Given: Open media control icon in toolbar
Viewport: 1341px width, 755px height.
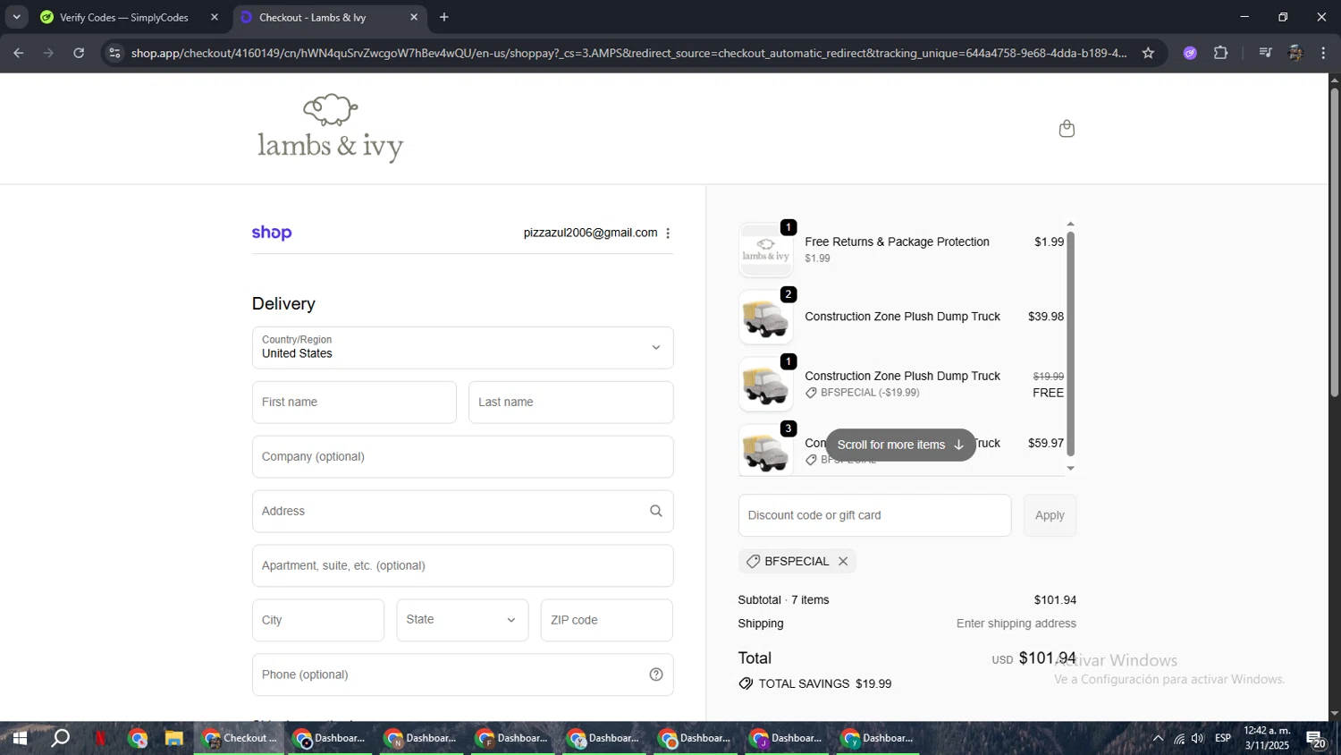Looking at the screenshot, I should click(x=1265, y=53).
